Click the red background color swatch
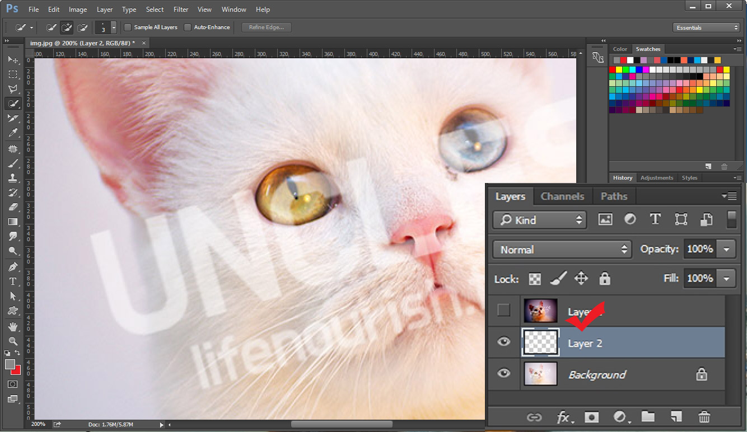Viewport: 747px width, 432px height. (17, 370)
